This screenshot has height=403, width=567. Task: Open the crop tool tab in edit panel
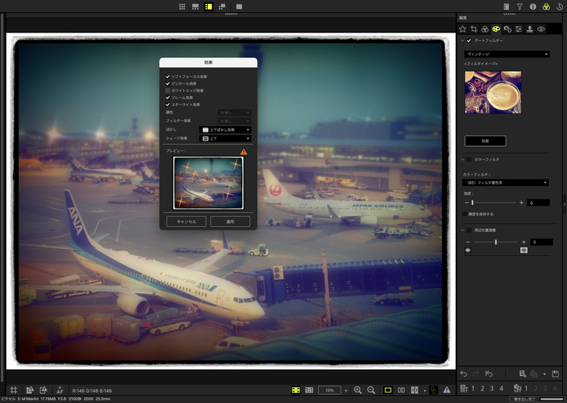474,29
